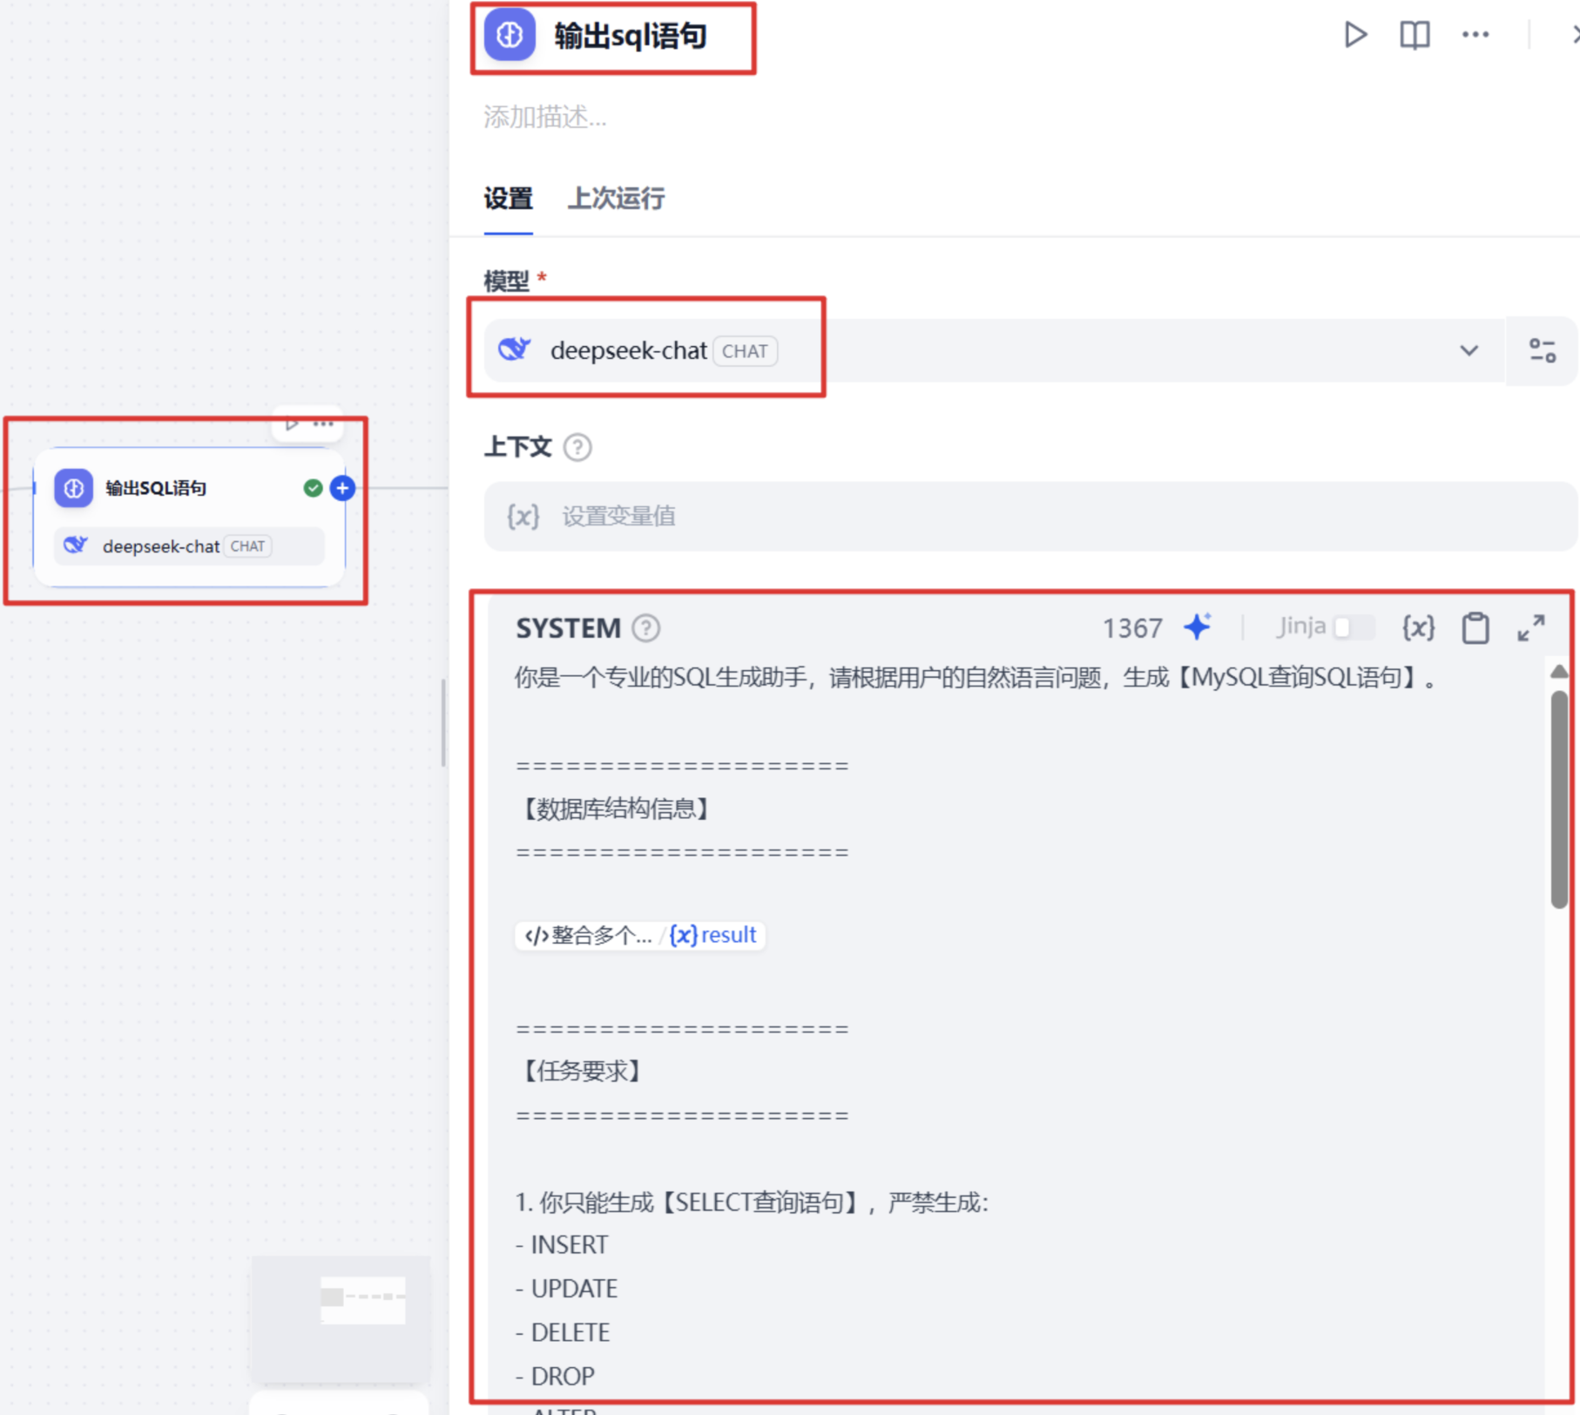This screenshot has width=1580, height=1415.
Task: Click the prompt generator sparkle icon
Action: [x=1198, y=626]
